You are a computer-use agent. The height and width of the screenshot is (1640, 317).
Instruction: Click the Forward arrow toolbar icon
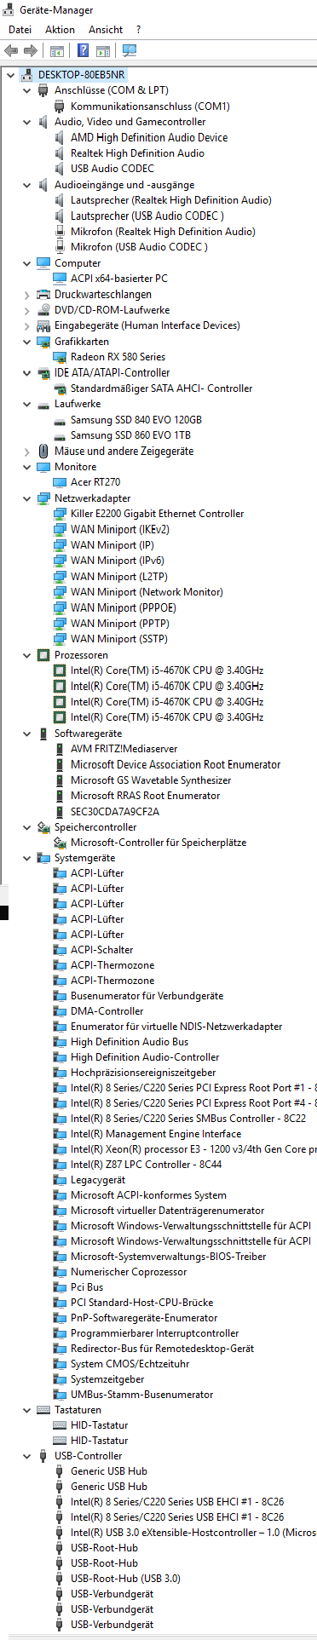coord(31,51)
